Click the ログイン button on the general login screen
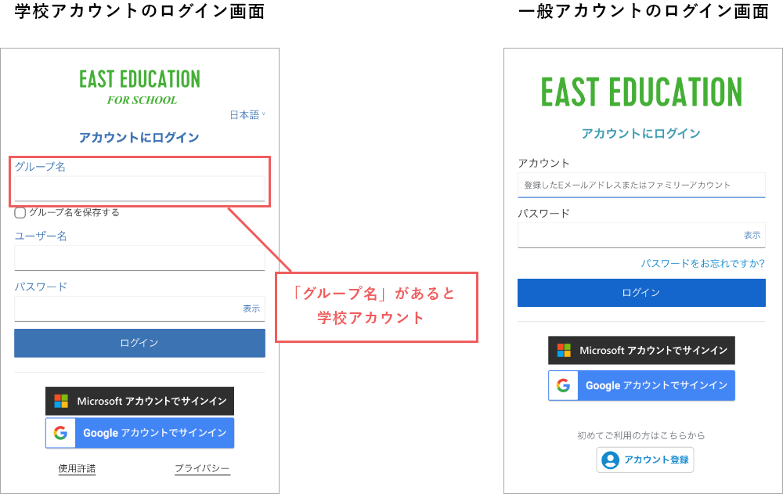This screenshot has height=494, width=783. tap(642, 293)
